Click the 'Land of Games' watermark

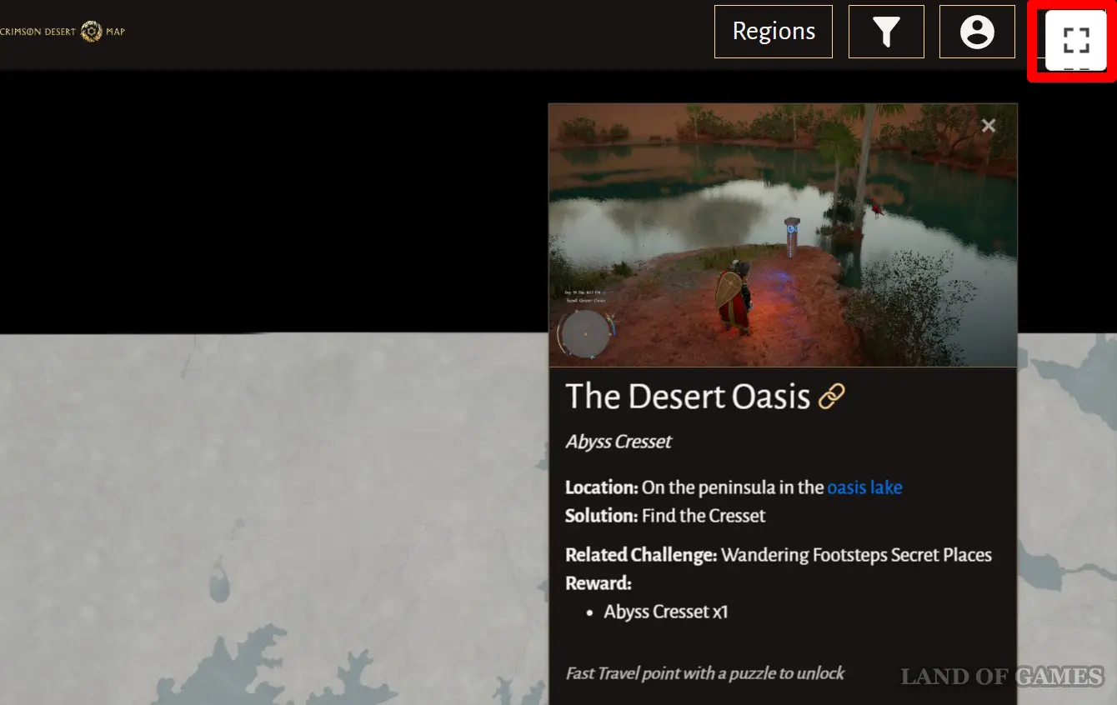pyautogui.click(x=1002, y=677)
